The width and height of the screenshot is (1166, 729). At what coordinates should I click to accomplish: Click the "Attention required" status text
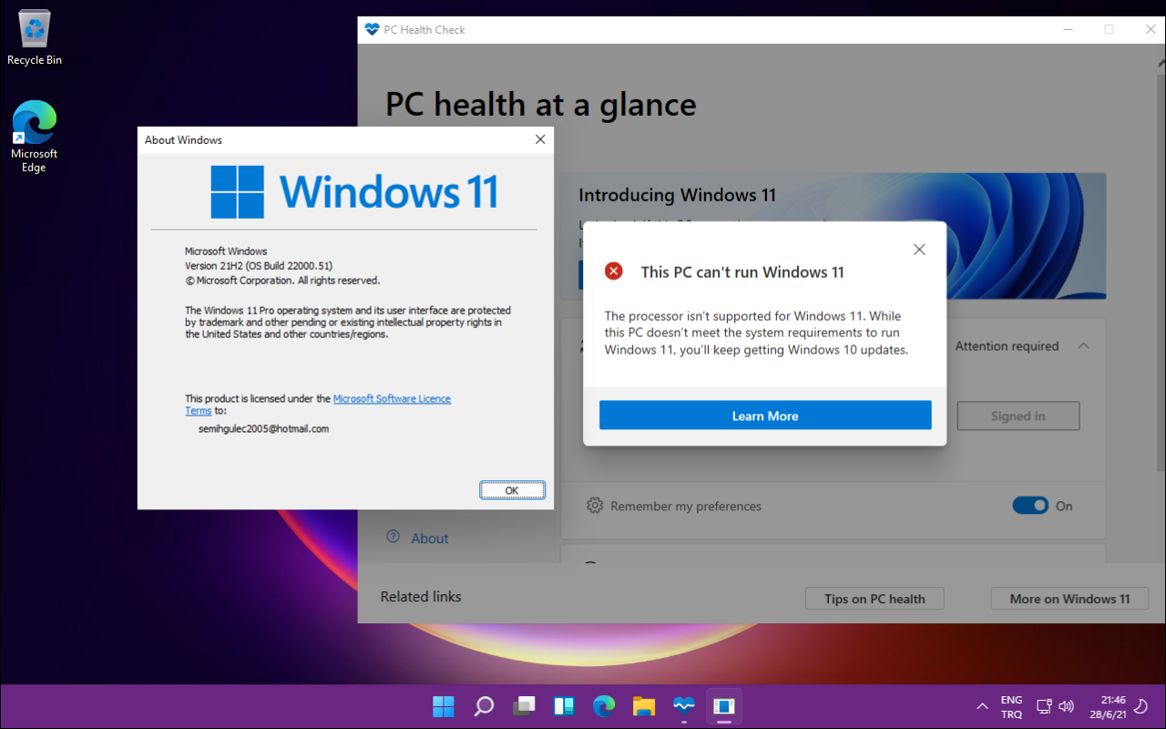(1007, 346)
